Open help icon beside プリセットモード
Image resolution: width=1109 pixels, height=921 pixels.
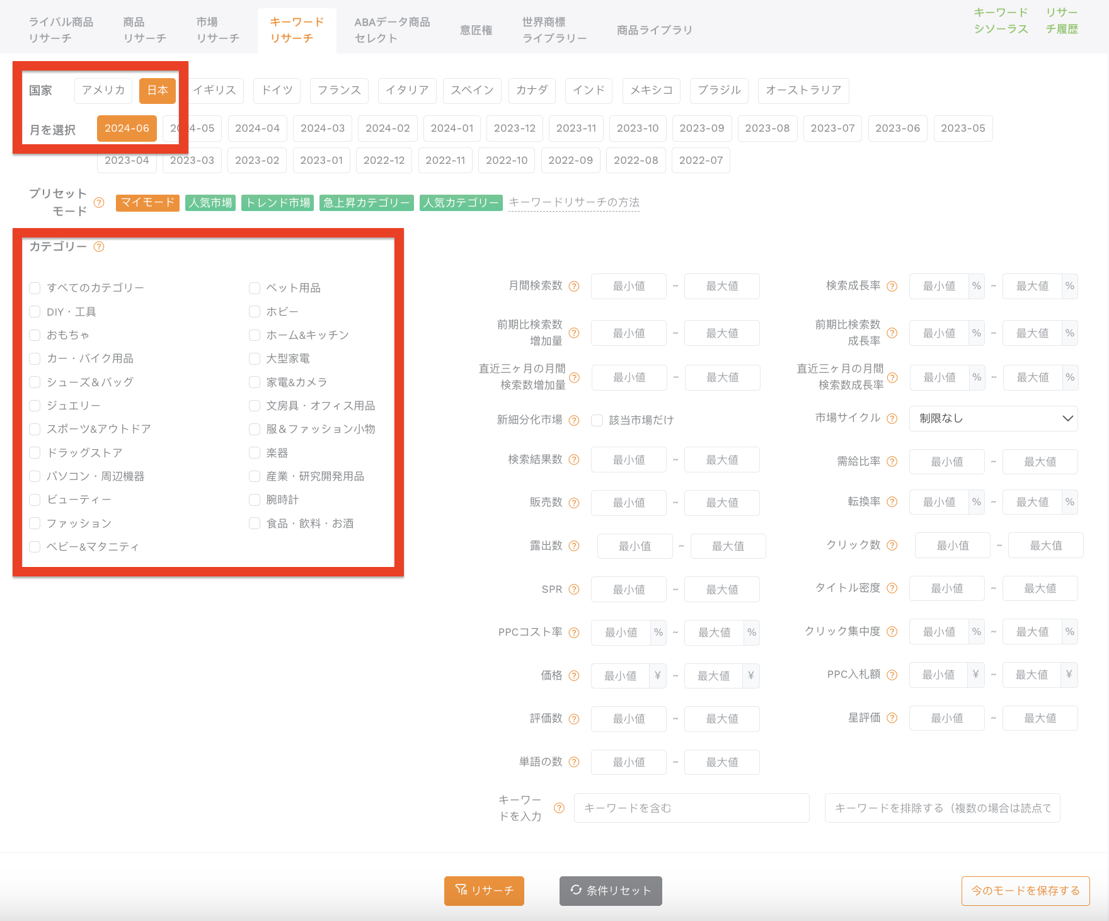99,202
